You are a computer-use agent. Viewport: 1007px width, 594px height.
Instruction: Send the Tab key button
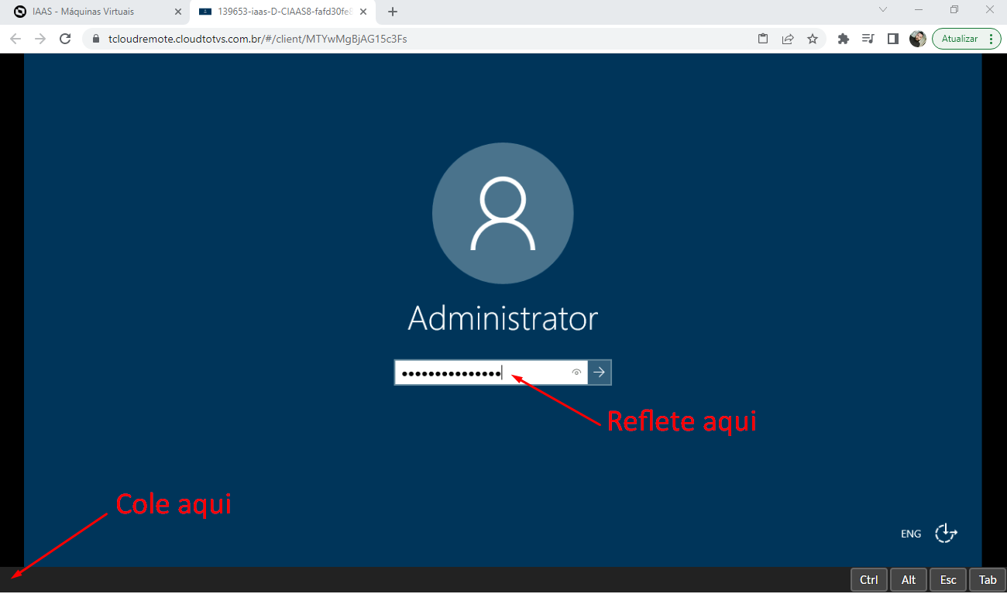click(988, 580)
